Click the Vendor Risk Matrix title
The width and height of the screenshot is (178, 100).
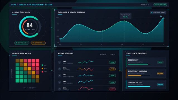[x=22, y=53]
